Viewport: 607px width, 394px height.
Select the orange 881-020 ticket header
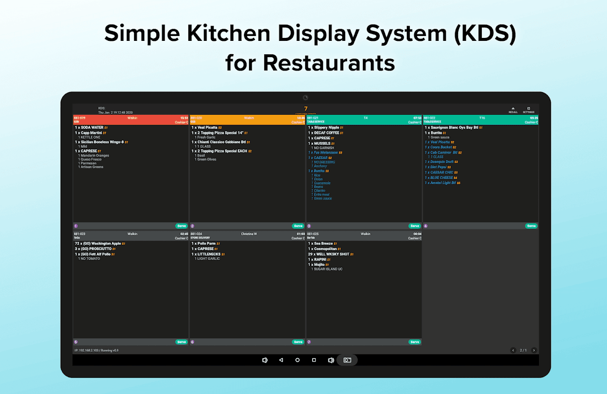click(x=248, y=120)
